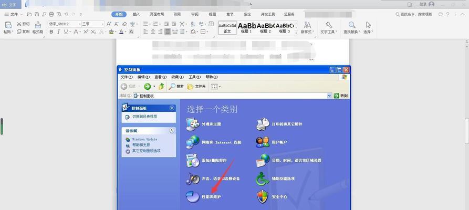This screenshot has width=469, height=210.
Task: Open the font name dropdown 仿宋_GB2312
Action: 80,24
